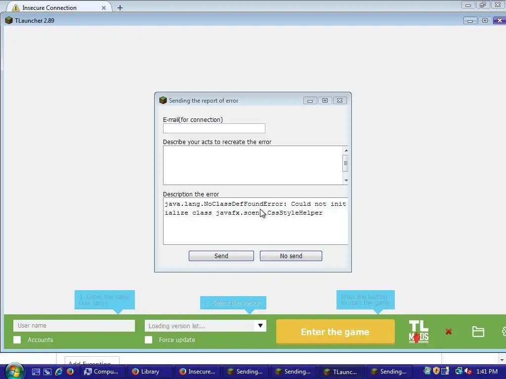
Task: Click the scrollbar thumb in describe box
Action: coord(345,163)
